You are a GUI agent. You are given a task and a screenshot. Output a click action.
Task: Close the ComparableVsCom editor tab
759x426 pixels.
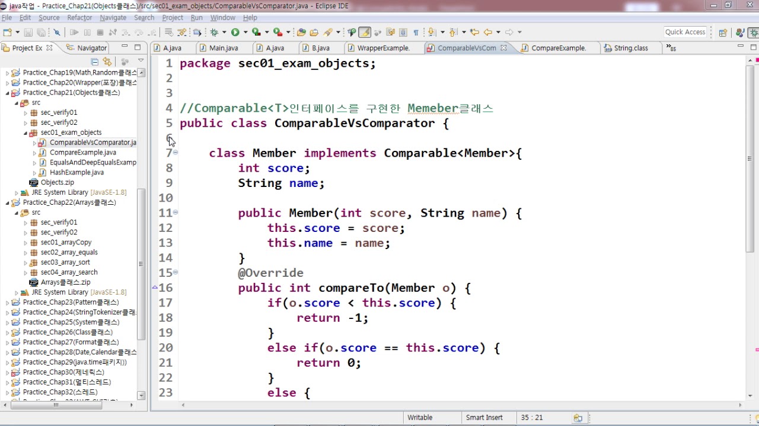(503, 48)
